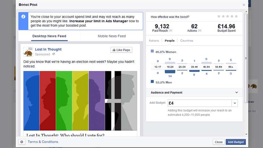Image resolution: width=263 pixels, height=148 pixels.
Task: Close the Boost Post dialog with the X
Action: coord(244,5)
